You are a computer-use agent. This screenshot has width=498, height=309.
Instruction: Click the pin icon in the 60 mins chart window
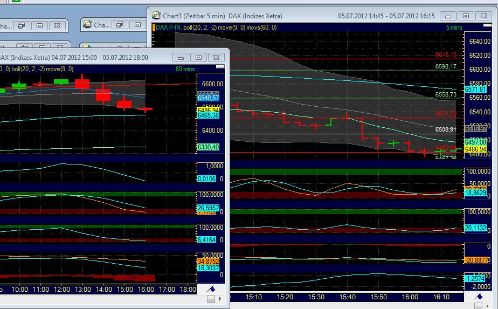tap(211, 289)
